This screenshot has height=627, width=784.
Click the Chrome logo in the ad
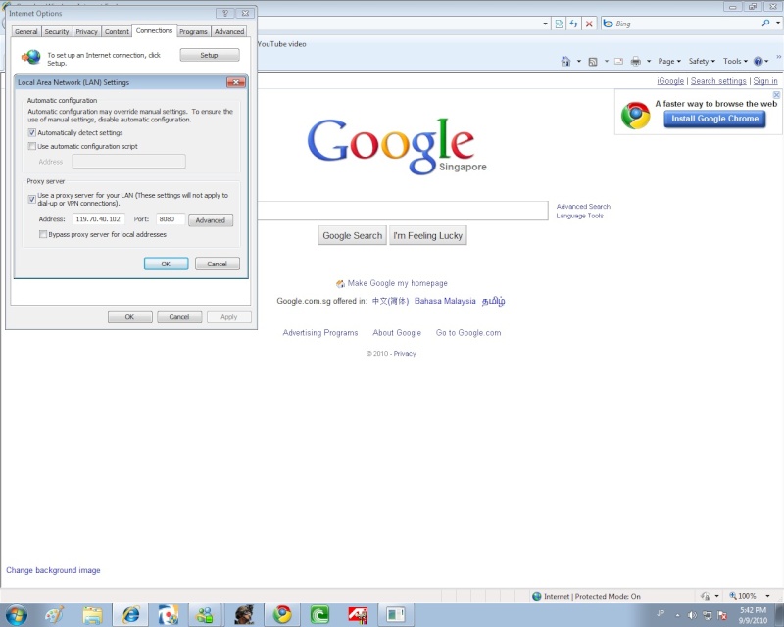coord(635,116)
